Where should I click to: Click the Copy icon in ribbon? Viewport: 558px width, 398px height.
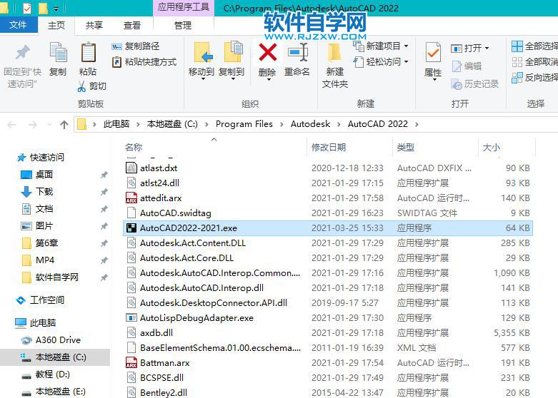click(x=58, y=53)
